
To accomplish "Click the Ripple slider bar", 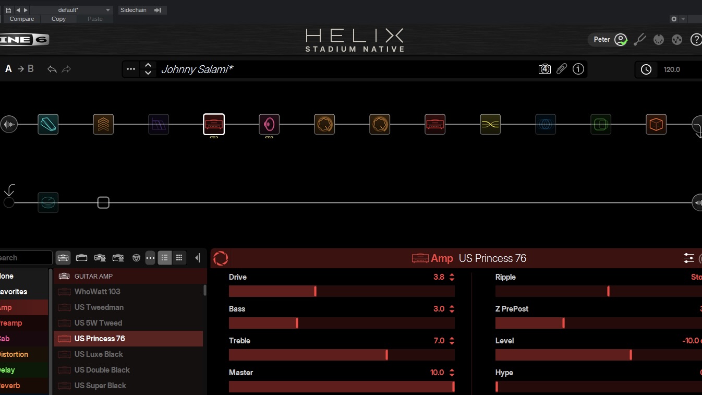I will tap(599, 291).
